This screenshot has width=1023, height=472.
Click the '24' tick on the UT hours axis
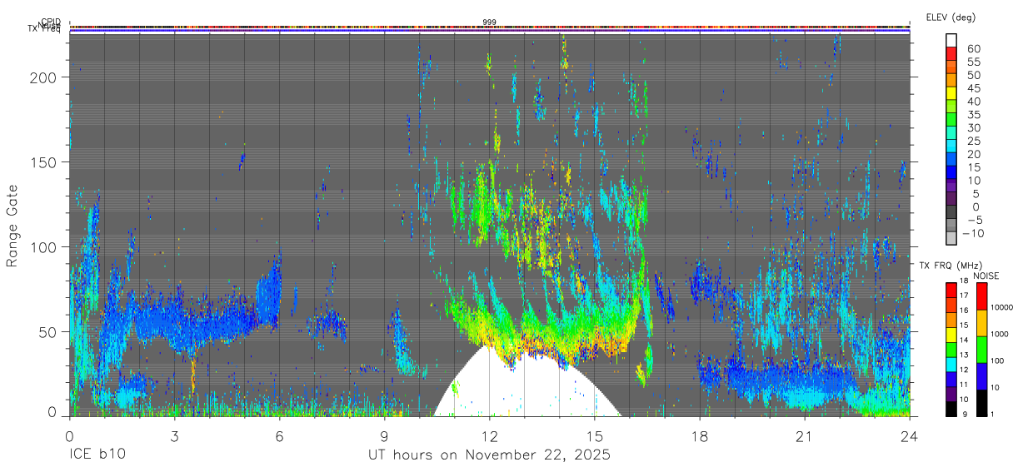(910, 435)
